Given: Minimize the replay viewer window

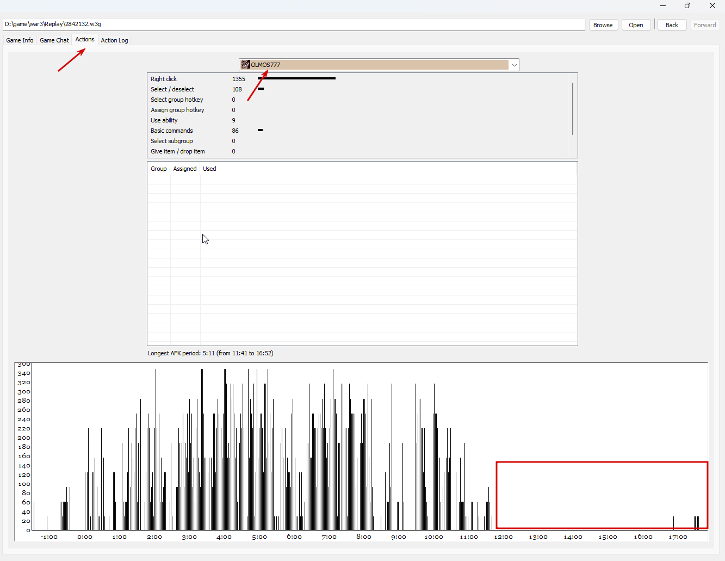Looking at the screenshot, I should click(x=663, y=6).
